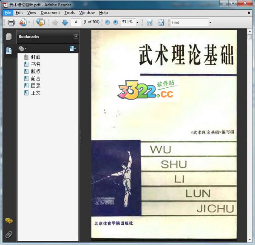Show the Pages panel icon

(x=8, y=36)
